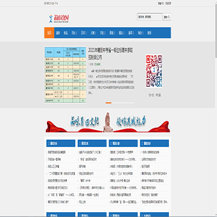Click the score table thumbnail in the carousel
Viewport: 217px width, 217px height.
pyautogui.click(x=65, y=75)
